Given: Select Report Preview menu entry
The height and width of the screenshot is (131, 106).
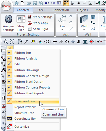Looking at the screenshot, I should click(25, 107).
